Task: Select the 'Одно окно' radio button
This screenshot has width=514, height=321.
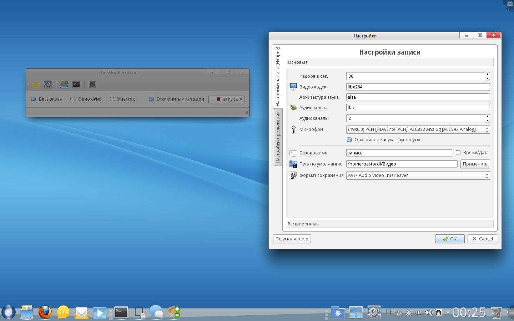Action: coord(73,99)
